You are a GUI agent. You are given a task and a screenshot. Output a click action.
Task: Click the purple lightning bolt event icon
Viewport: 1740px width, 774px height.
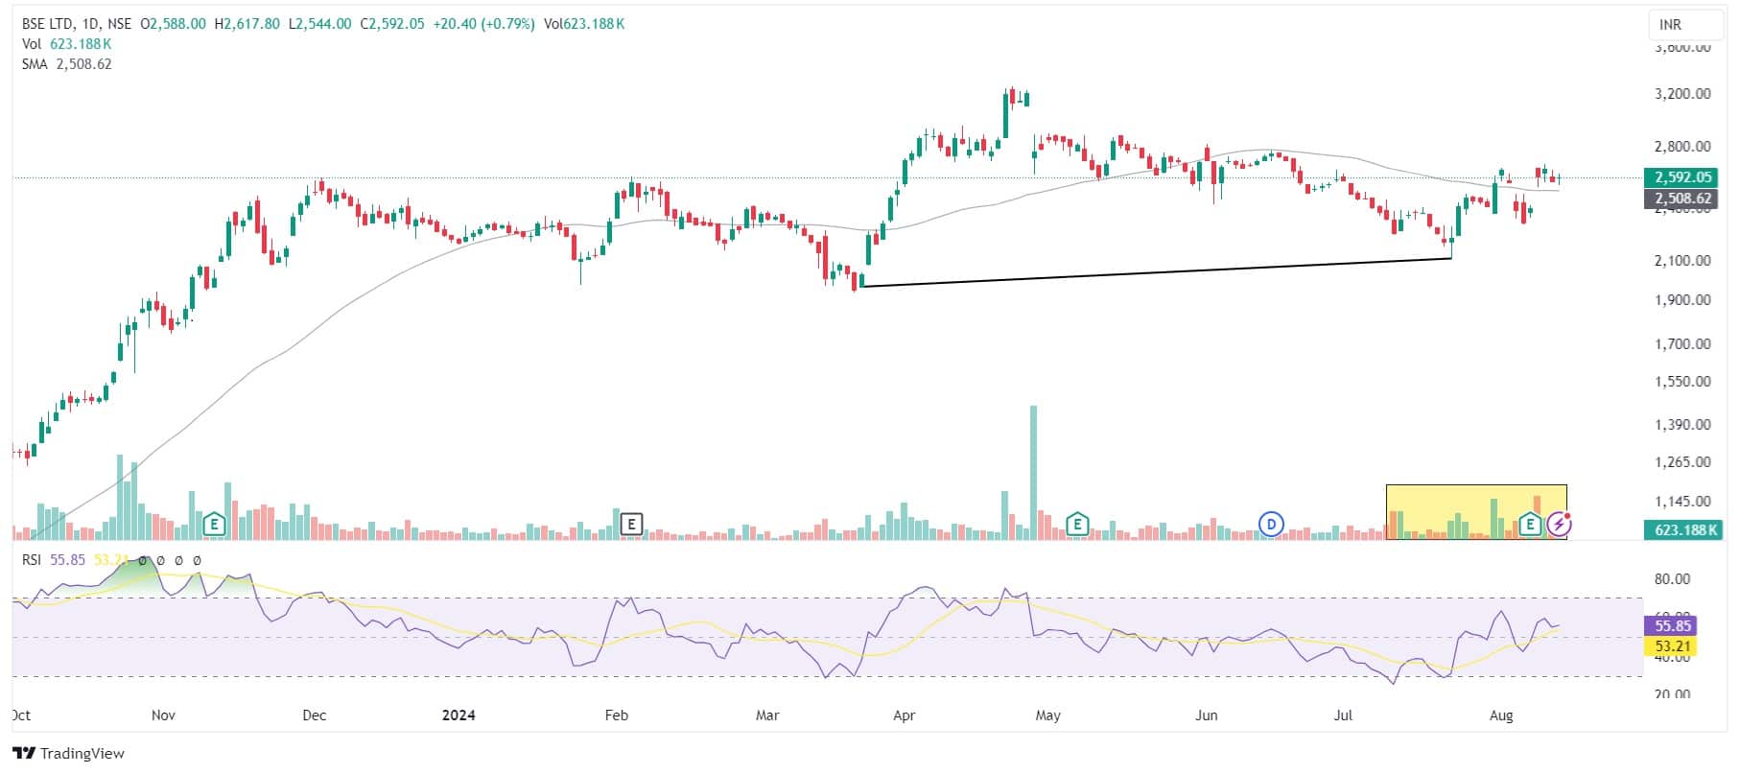(x=1559, y=524)
